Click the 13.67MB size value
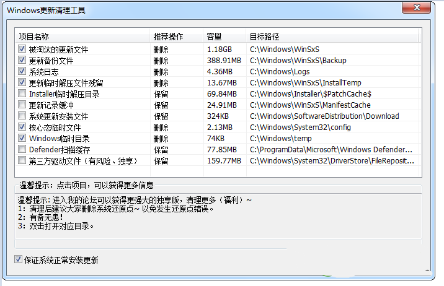The height and width of the screenshot is (286, 444). (x=222, y=83)
